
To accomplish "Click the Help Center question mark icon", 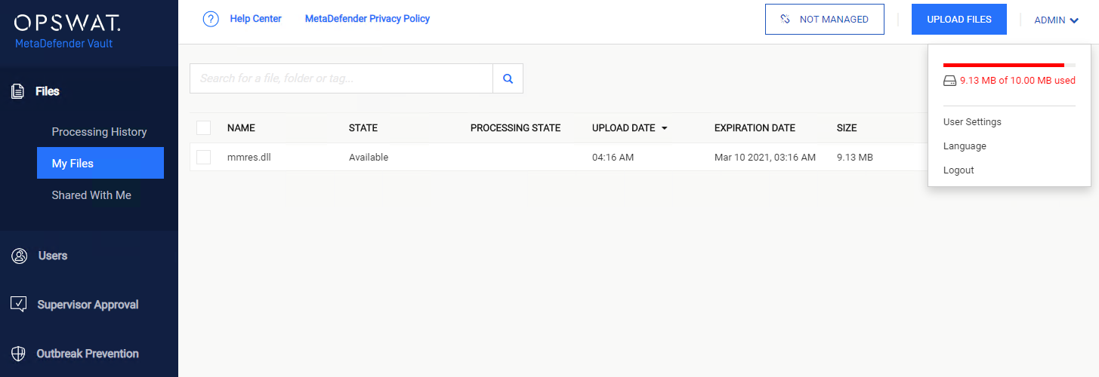I will point(211,19).
